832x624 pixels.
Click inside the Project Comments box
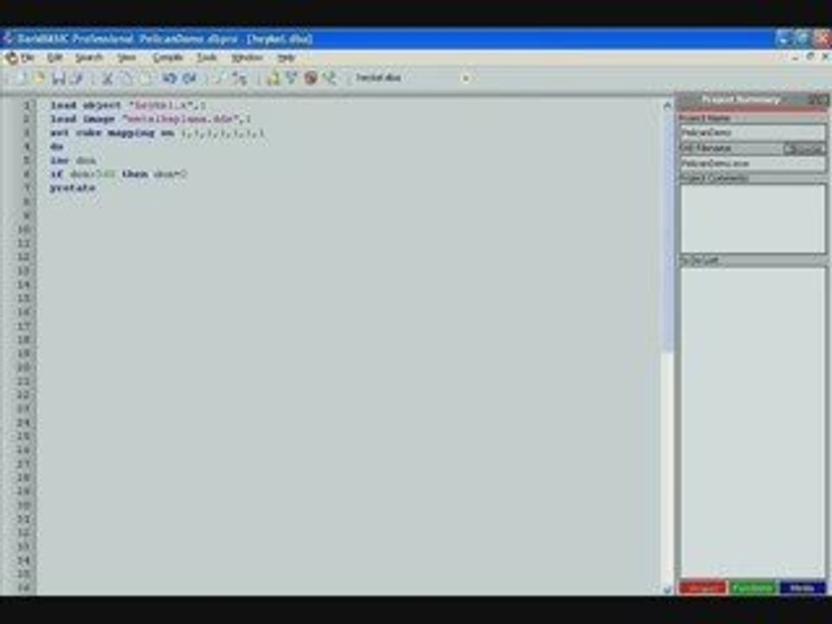tap(752, 218)
